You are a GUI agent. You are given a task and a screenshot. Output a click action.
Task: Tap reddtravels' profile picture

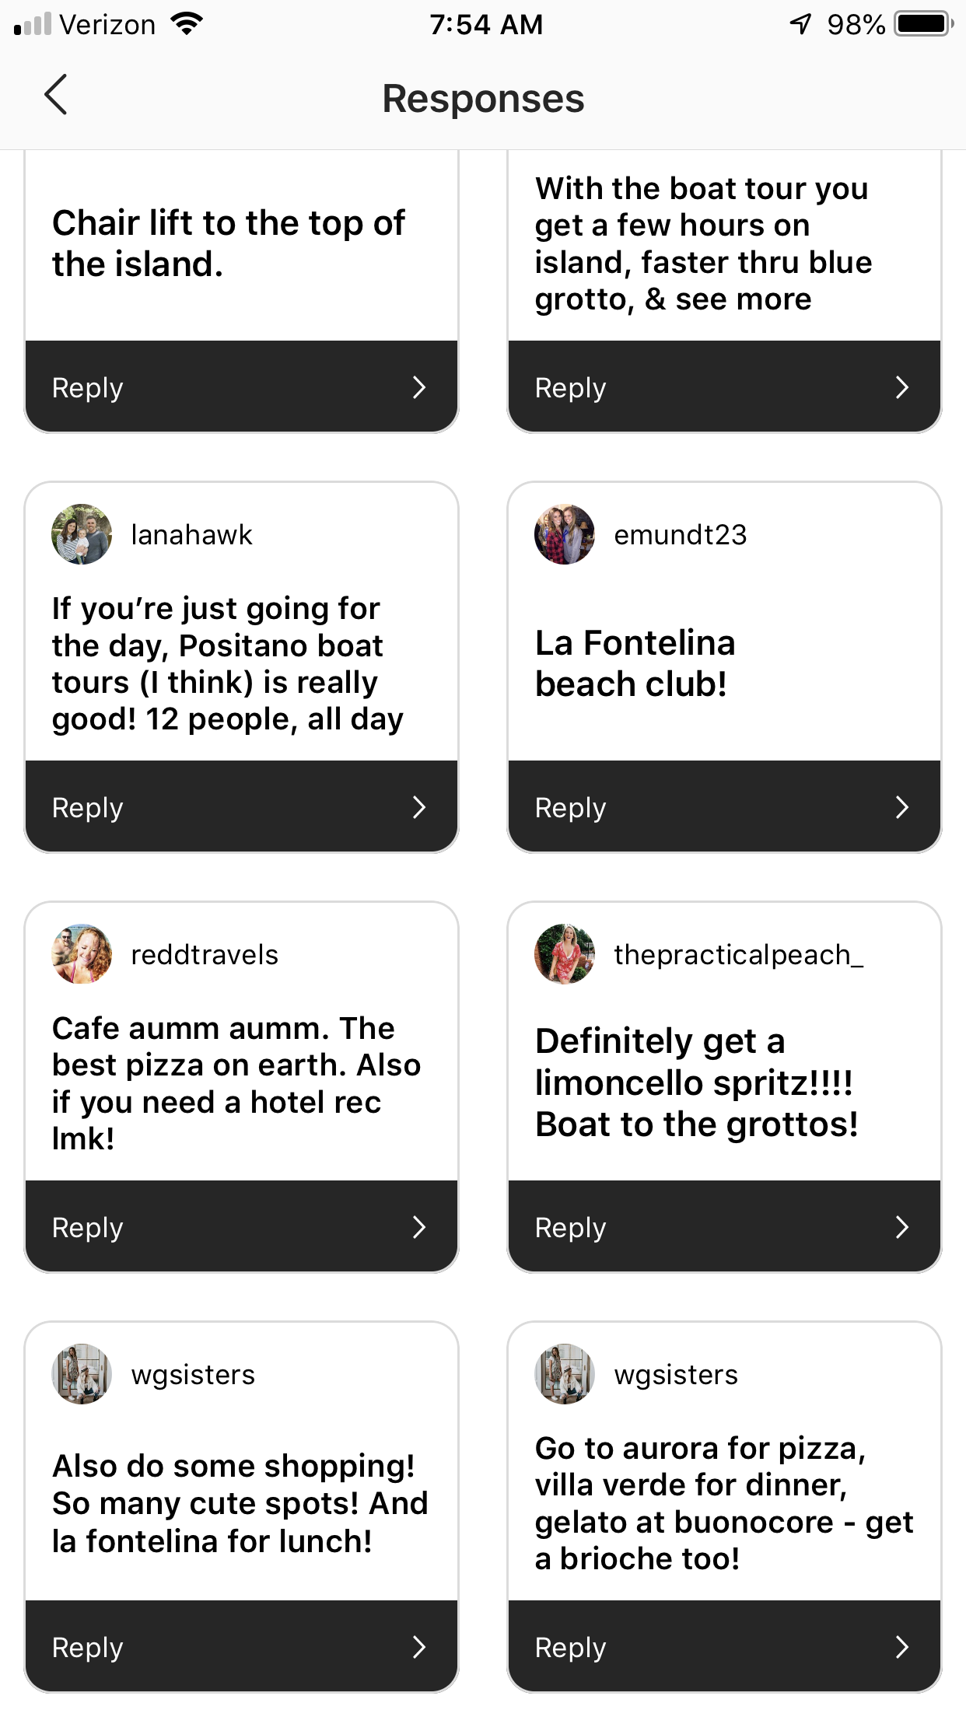click(x=82, y=954)
